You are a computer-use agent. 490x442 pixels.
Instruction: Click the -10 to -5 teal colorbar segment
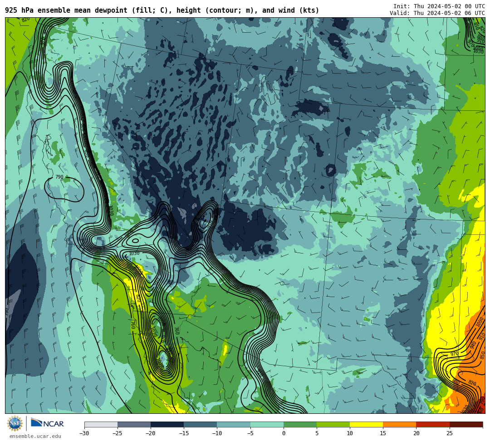pyautogui.click(x=234, y=424)
